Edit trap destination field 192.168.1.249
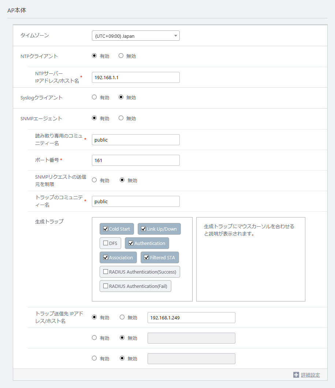The image size is (335, 388). pos(191,318)
